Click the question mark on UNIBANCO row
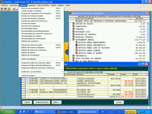 tap(27, 92)
